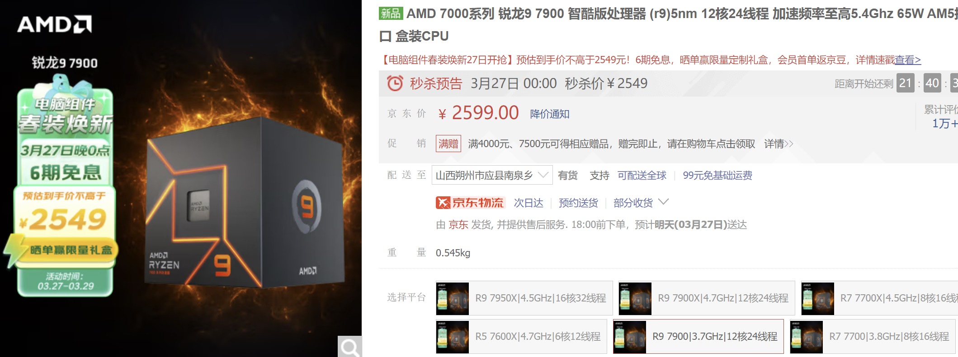The image size is (958, 357).
Task: Click the magnifier zoom icon on product image
Action: (x=350, y=347)
